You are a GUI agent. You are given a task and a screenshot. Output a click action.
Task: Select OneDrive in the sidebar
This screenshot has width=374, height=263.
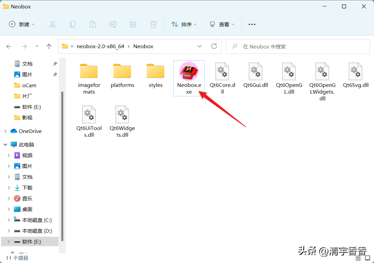pos(30,131)
